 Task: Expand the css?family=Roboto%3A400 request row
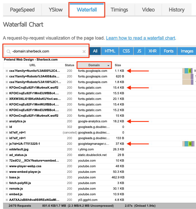(7, 77)
